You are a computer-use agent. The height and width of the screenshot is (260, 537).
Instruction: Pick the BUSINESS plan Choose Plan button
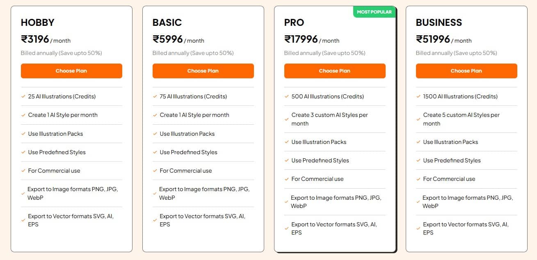[466, 71]
